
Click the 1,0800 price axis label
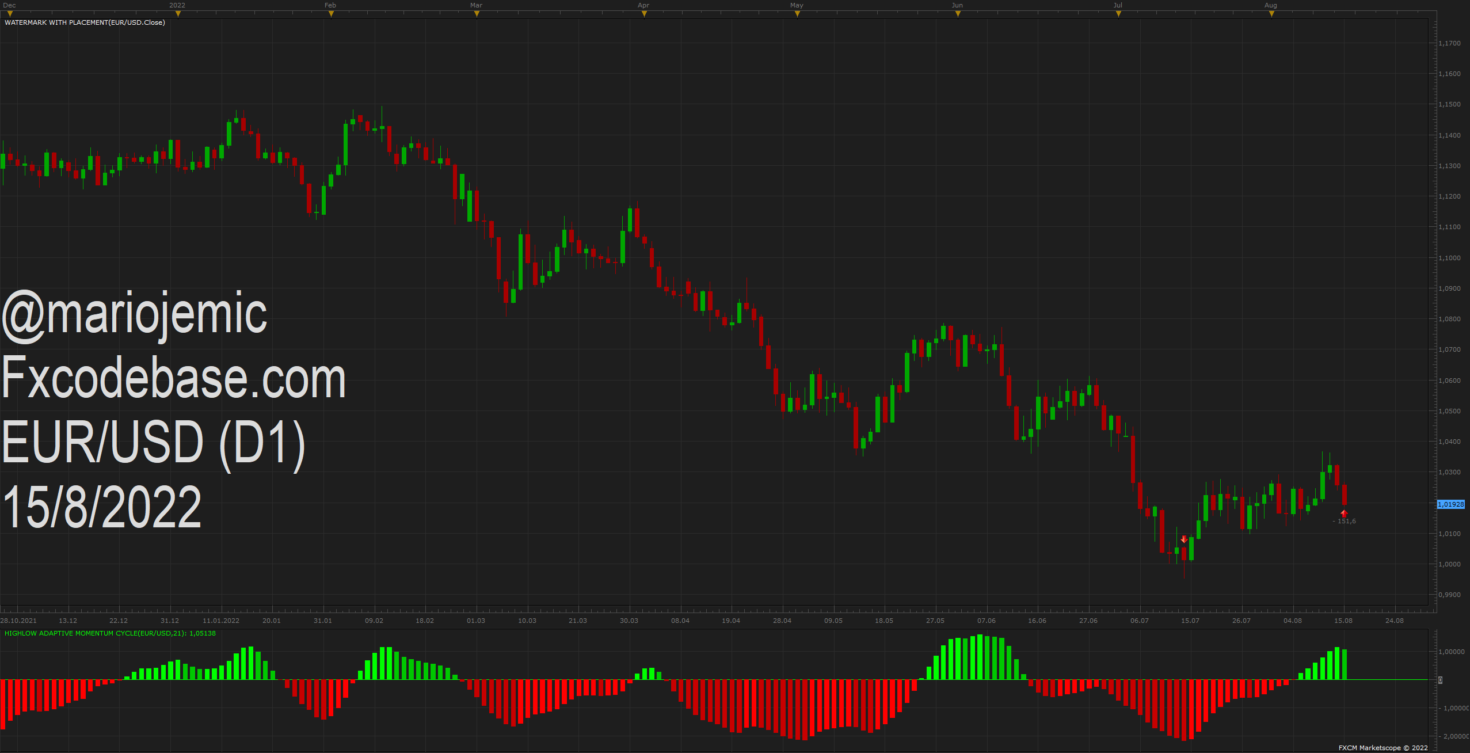1449,319
